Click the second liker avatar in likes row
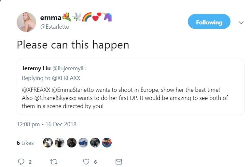This screenshot has height=167, width=251. (60, 143)
